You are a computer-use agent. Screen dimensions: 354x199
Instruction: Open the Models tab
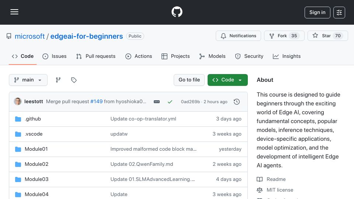coord(212,56)
